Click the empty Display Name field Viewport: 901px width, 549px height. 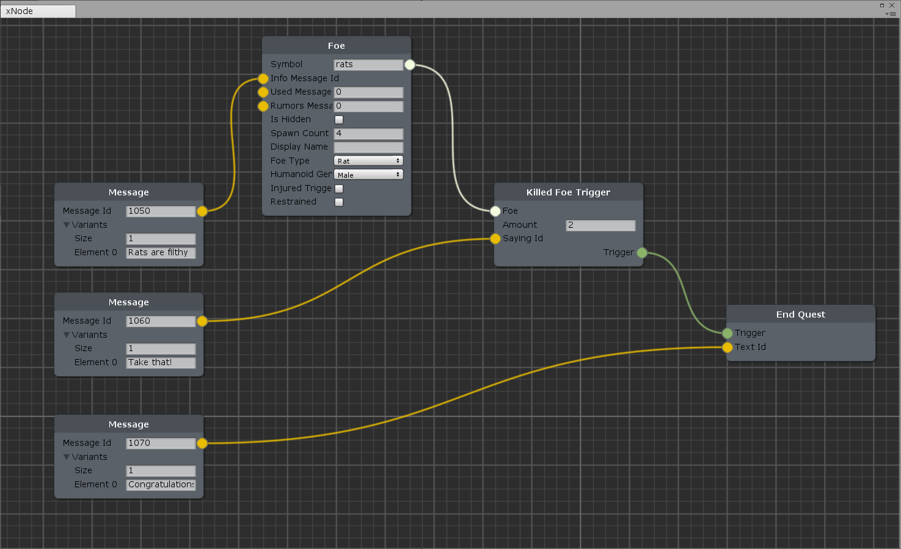pos(368,147)
